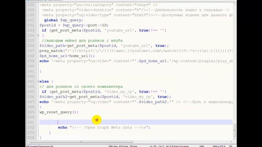Click line number 249 in the margin

coord(31,112)
